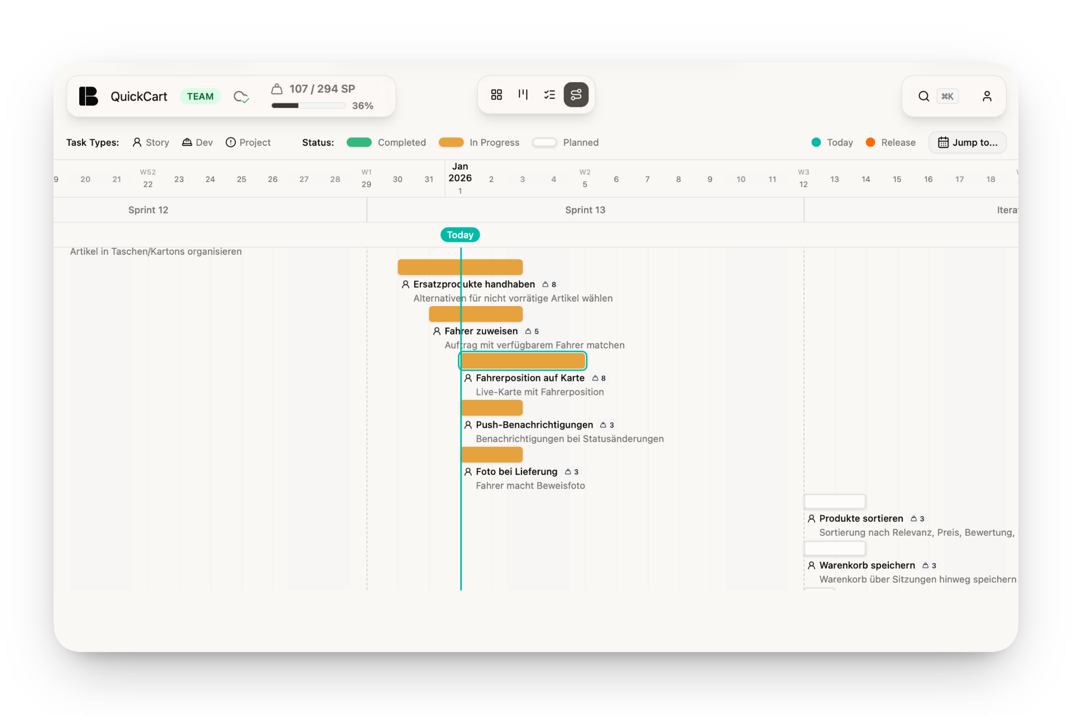The width and height of the screenshot is (1072, 715).
Task: Open the user profile icon
Action: (987, 96)
